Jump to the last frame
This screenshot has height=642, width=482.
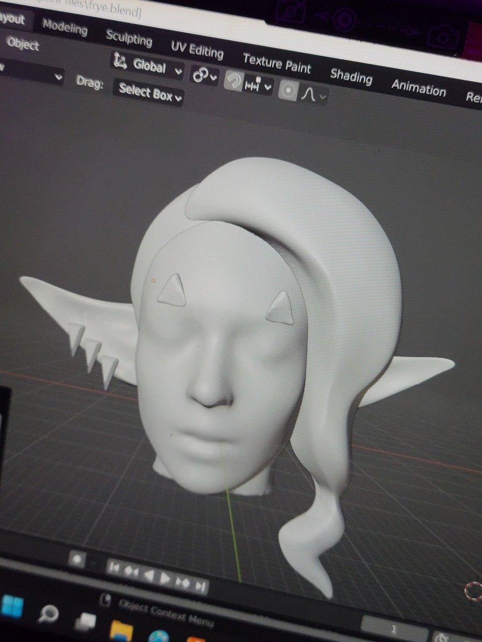coord(200,587)
